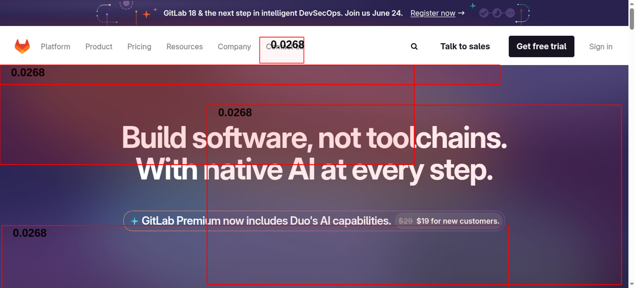Go to the Pricing page
Image resolution: width=635 pixels, height=288 pixels.
139,47
